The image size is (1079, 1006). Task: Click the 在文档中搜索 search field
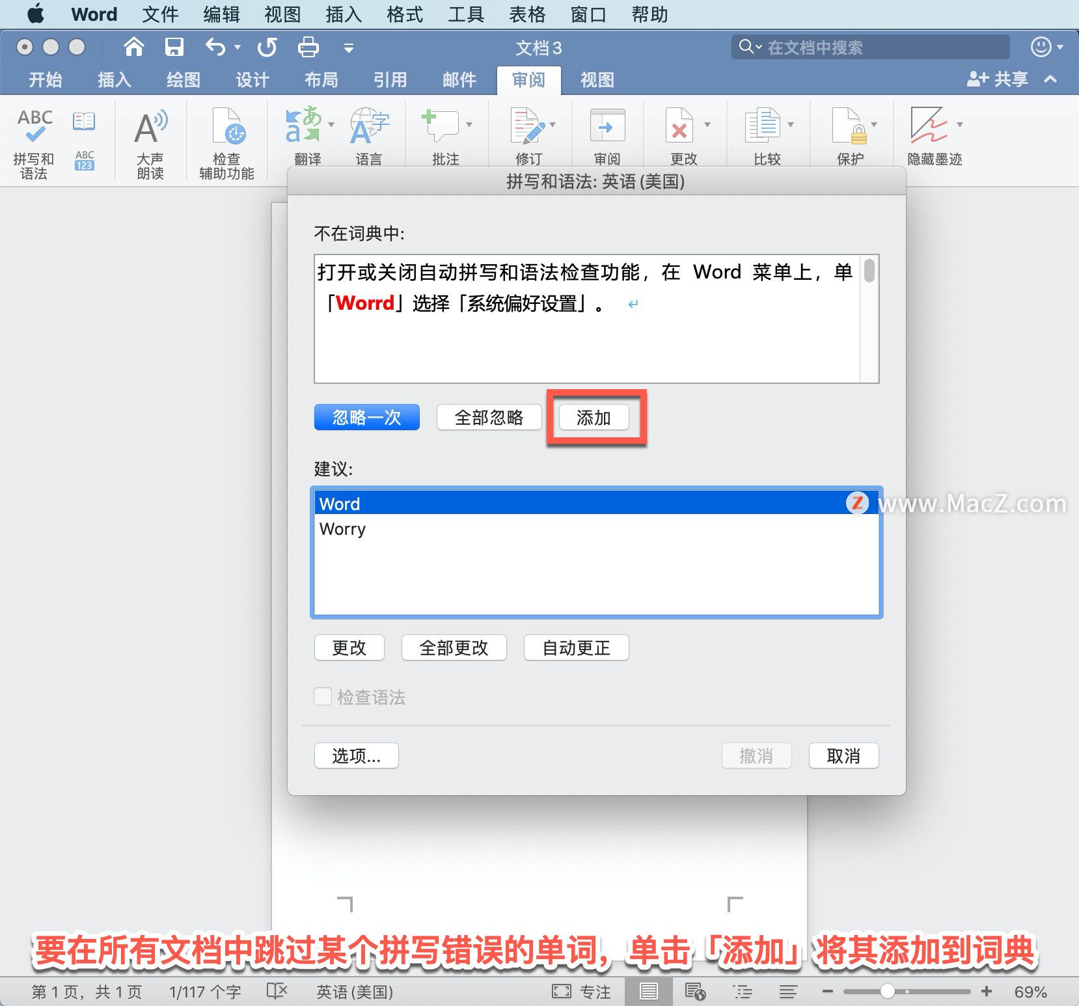tap(871, 47)
